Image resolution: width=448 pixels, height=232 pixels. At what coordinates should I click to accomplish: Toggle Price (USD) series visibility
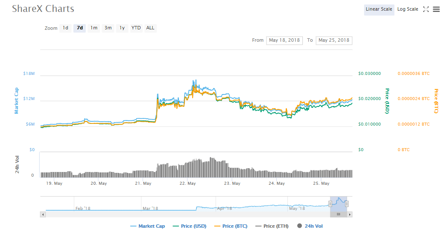click(190, 226)
